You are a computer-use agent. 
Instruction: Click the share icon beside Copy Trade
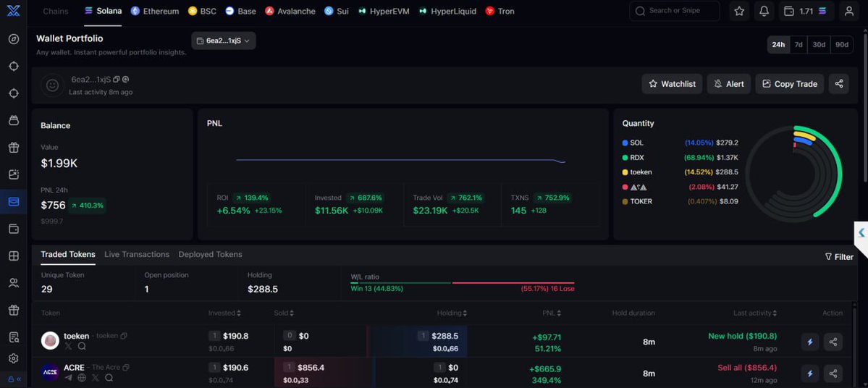click(x=838, y=83)
